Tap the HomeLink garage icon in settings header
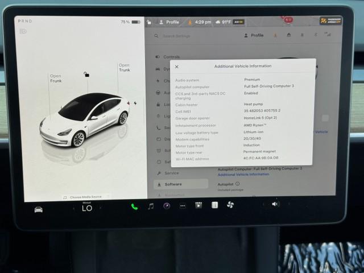The height and width of the screenshot is (273, 364). pos(289,35)
